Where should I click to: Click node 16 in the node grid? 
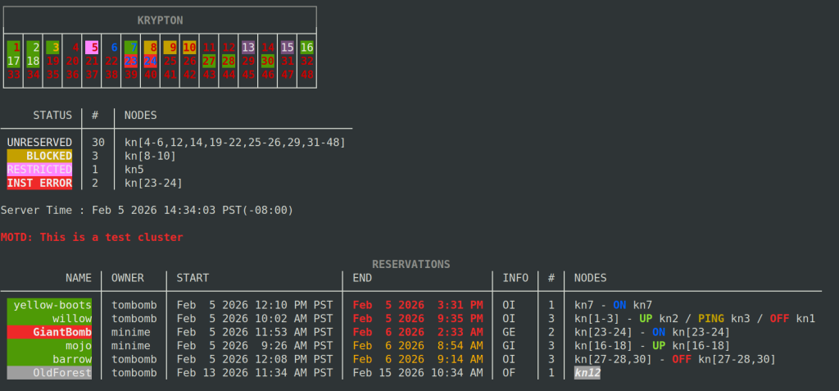click(x=307, y=48)
